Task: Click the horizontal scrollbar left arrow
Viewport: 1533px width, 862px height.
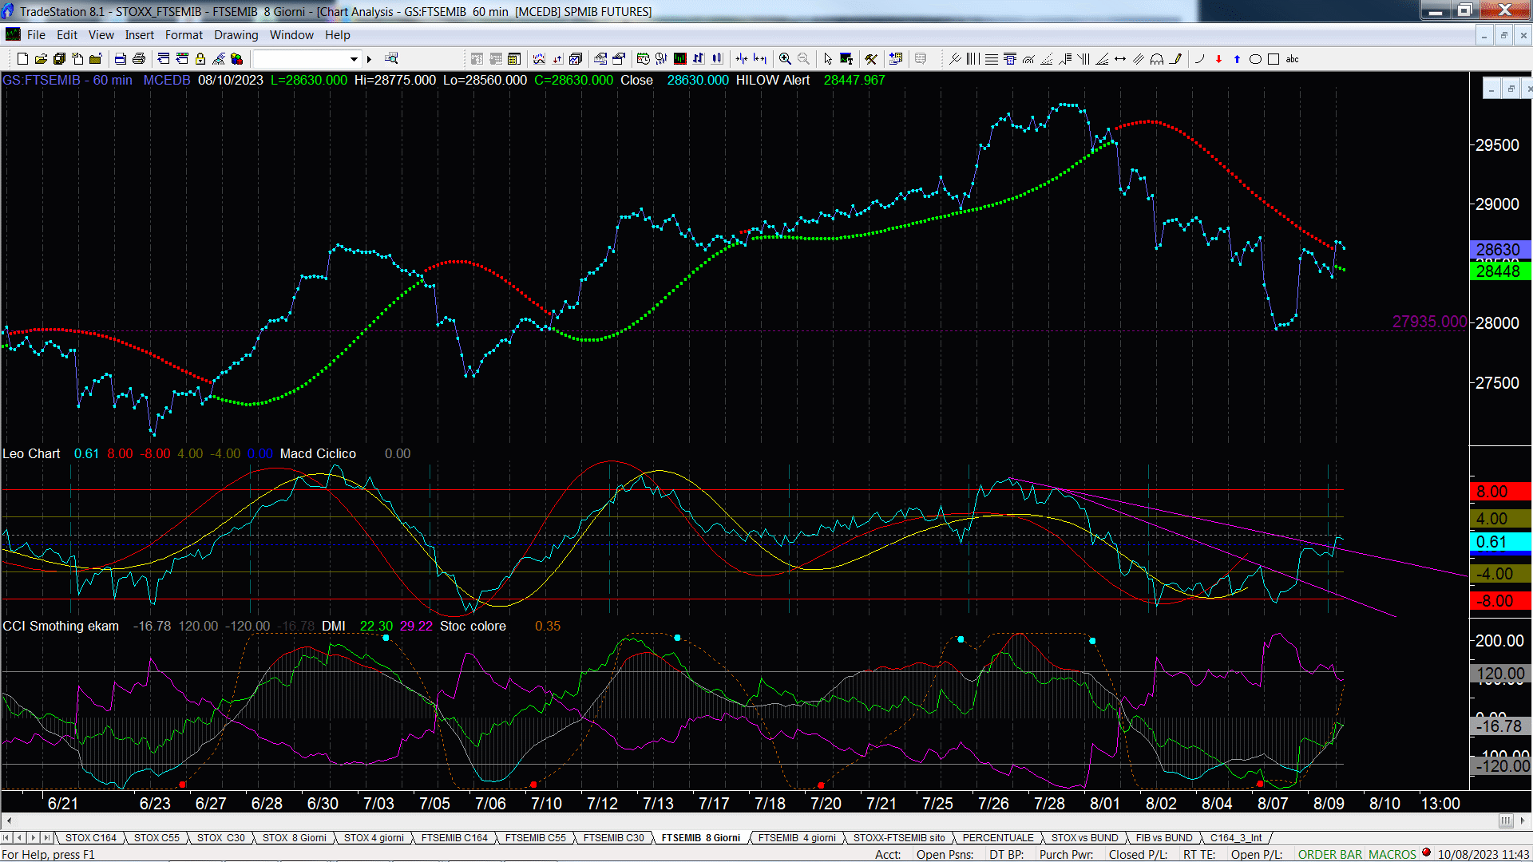Action: pos(9,820)
